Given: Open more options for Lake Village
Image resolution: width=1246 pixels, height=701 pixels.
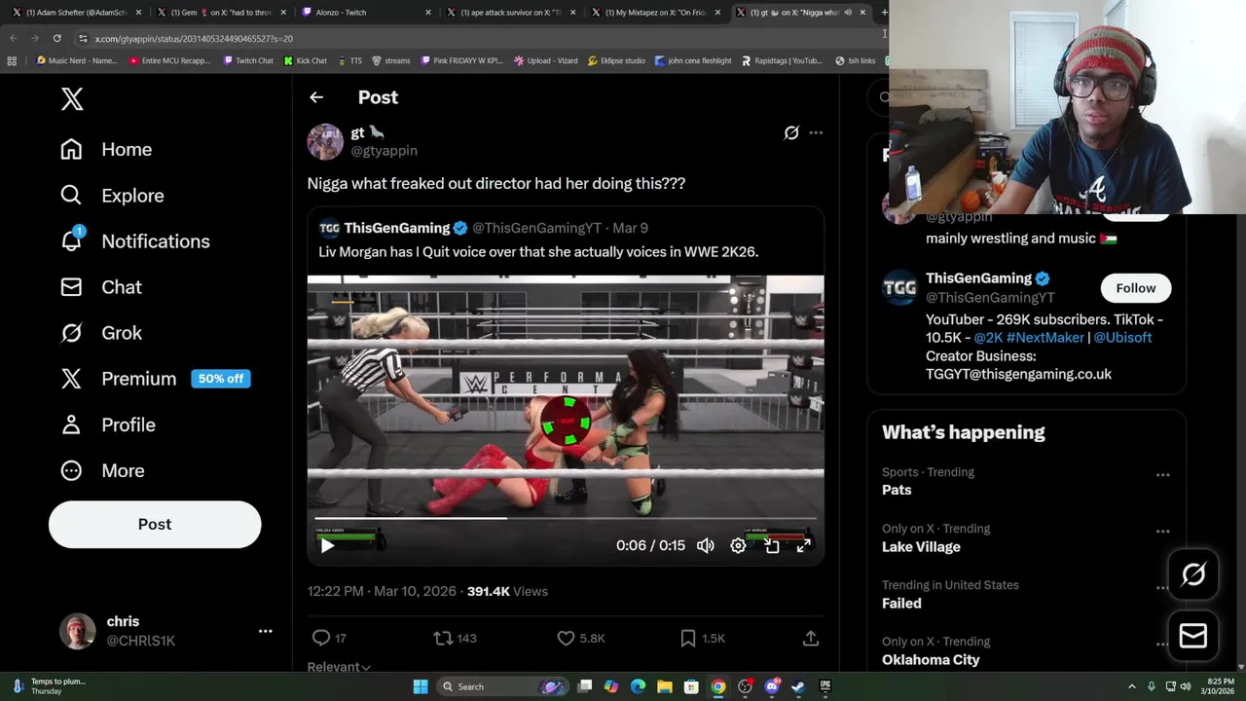Looking at the screenshot, I should click(x=1162, y=532).
